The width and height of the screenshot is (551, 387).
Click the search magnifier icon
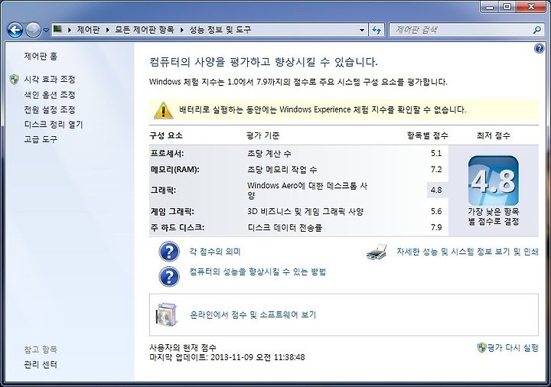click(537, 30)
